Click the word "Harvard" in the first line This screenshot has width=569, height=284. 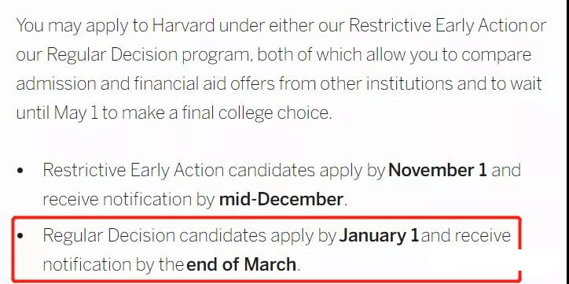[183, 26]
